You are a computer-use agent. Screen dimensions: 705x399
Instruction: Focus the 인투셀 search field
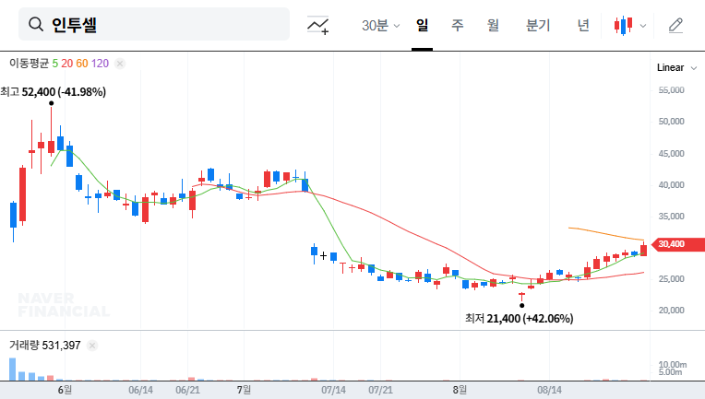click(154, 24)
